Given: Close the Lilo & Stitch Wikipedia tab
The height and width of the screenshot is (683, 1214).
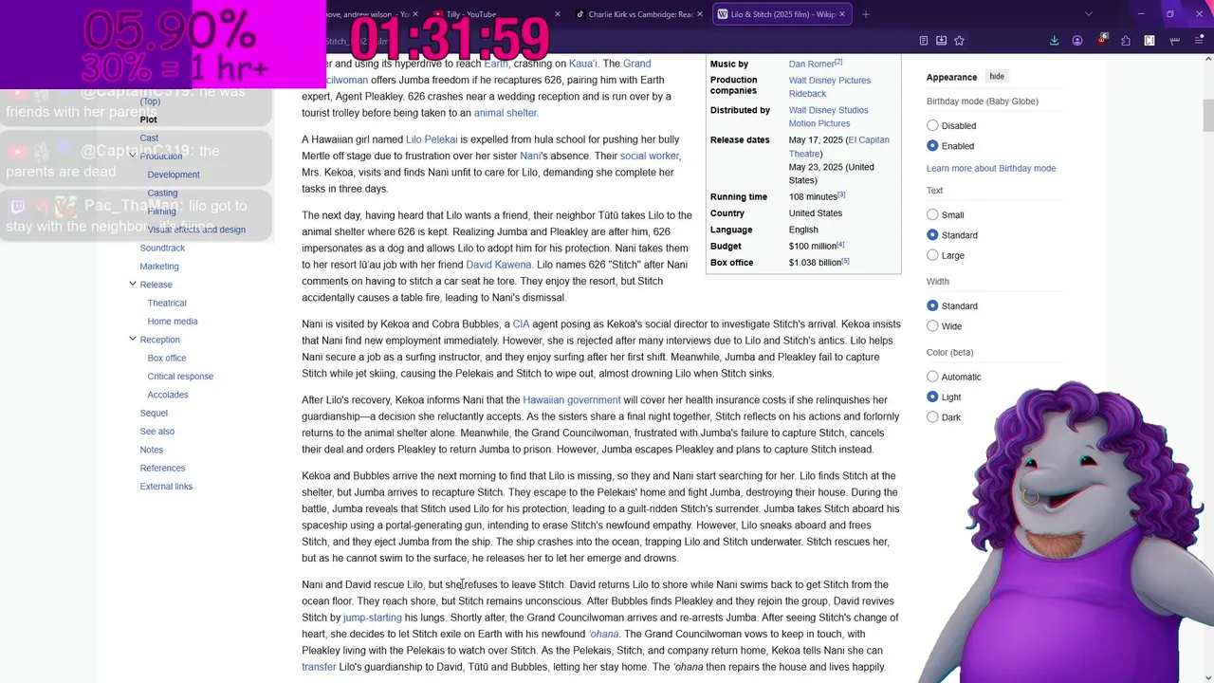Looking at the screenshot, I should click(x=841, y=14).
